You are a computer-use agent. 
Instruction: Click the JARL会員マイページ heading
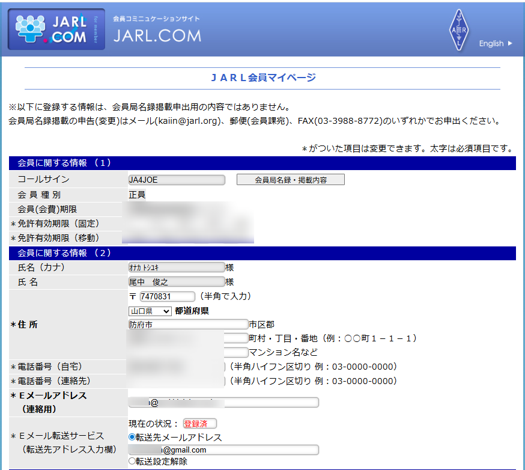(263, 78)
